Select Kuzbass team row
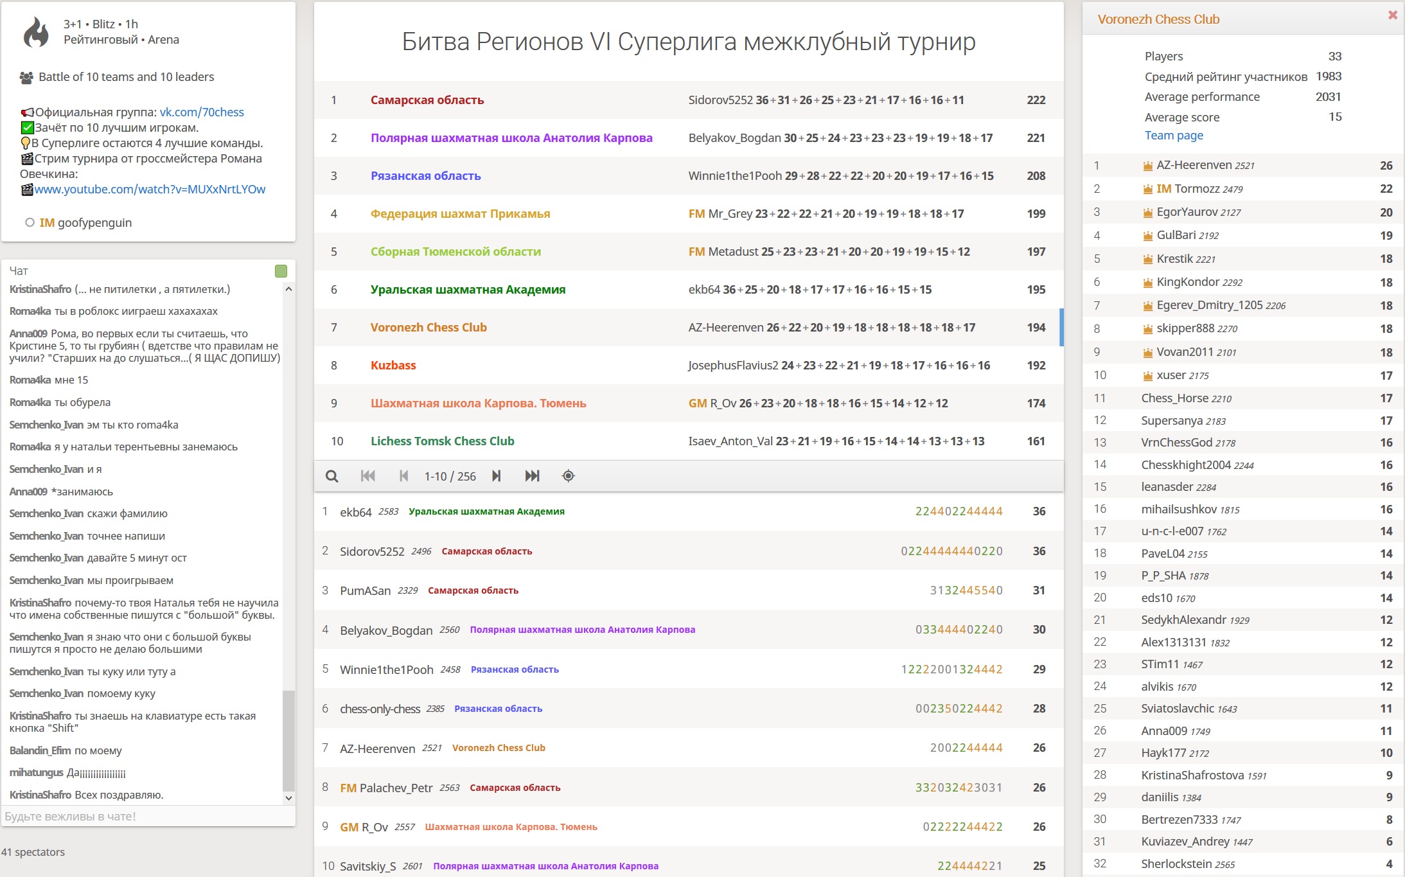Image resolution: width=1405 pixels, height=877 pixels. pos(688,366)
